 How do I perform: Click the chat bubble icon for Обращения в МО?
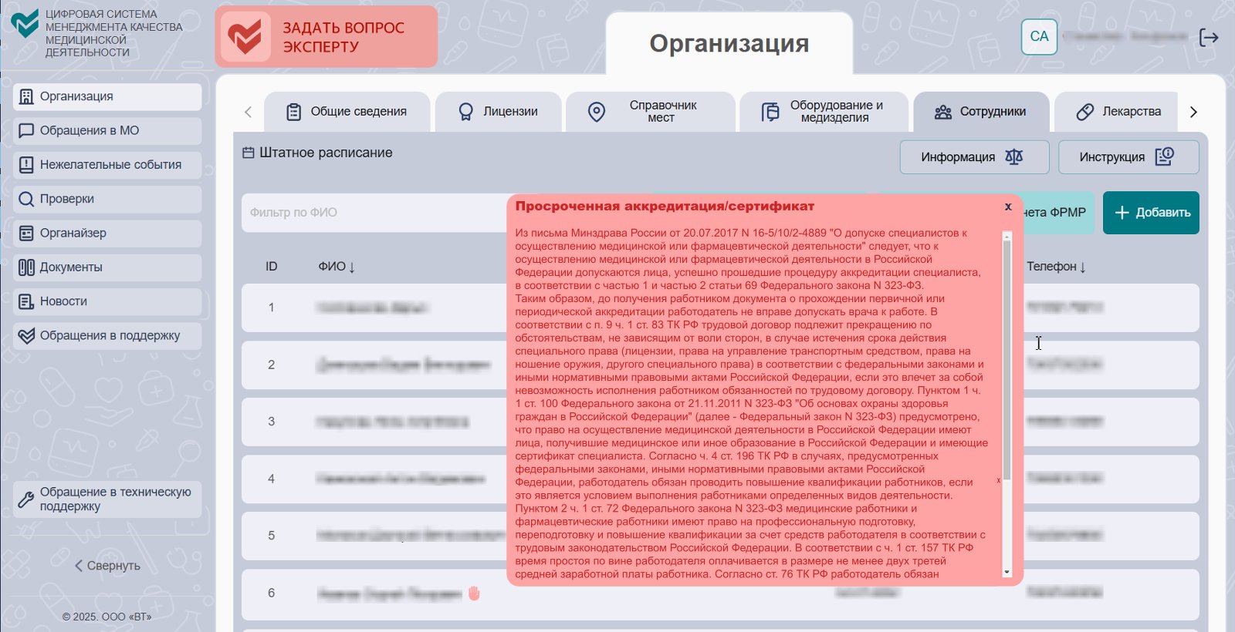pos(26,130)
